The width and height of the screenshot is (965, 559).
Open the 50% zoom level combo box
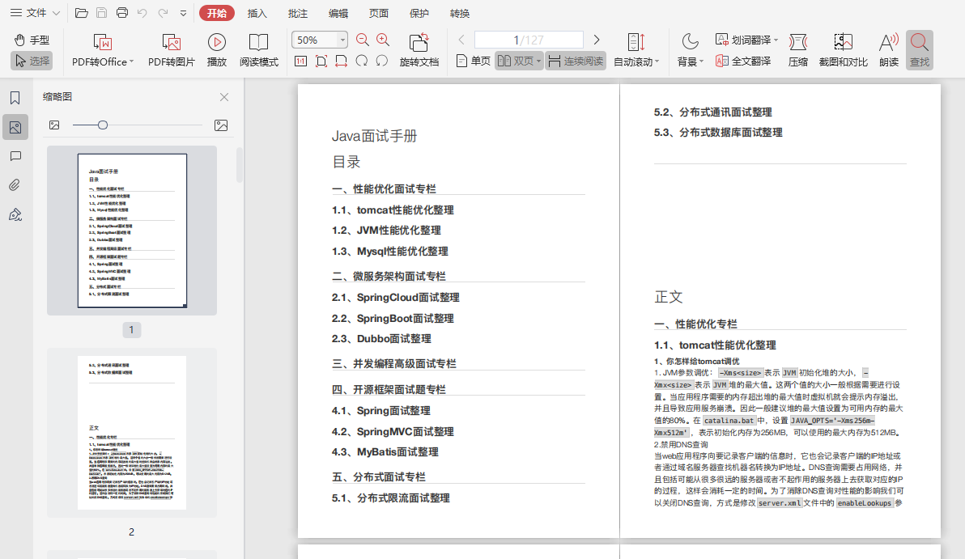tap(320, 40)
